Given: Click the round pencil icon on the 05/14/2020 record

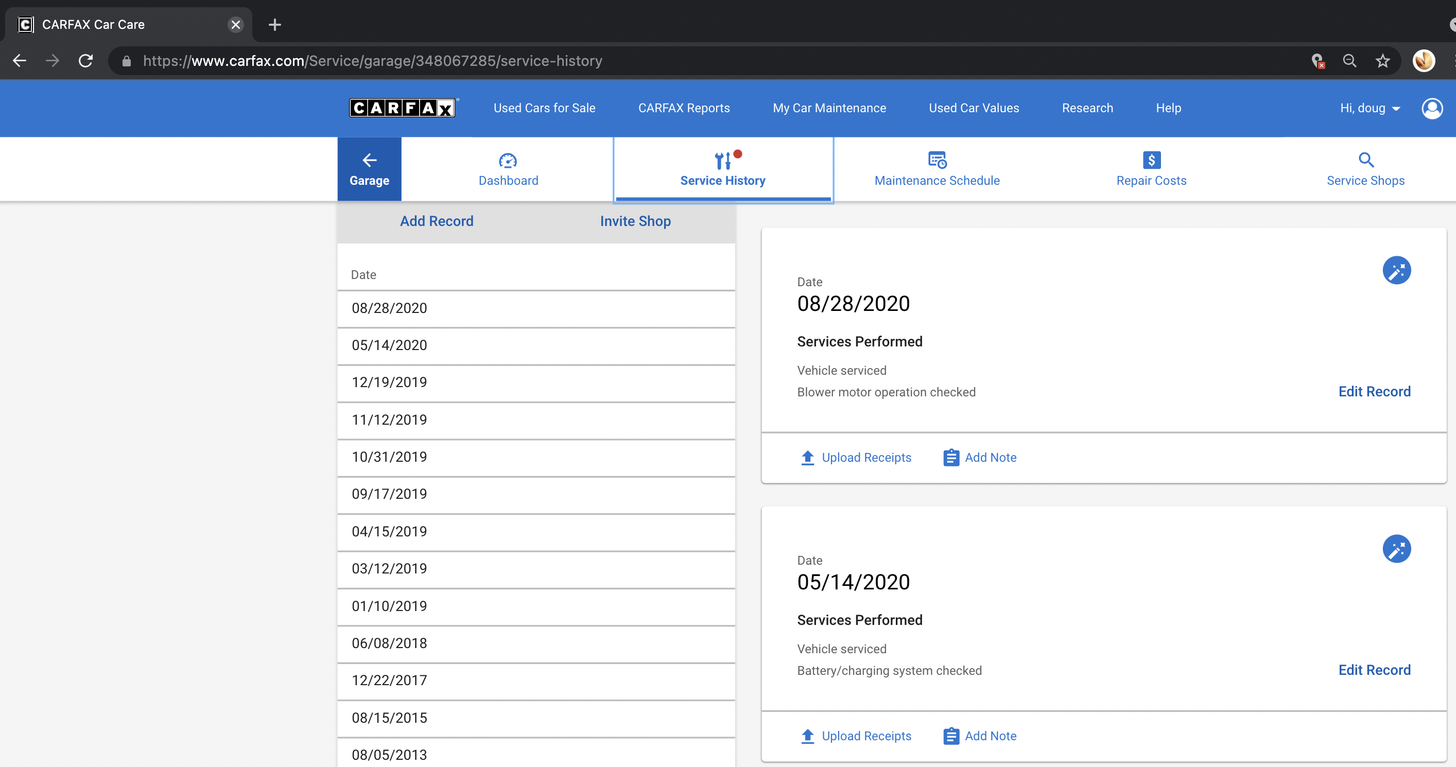Looking at the screenshot, I should [1396, 549].
